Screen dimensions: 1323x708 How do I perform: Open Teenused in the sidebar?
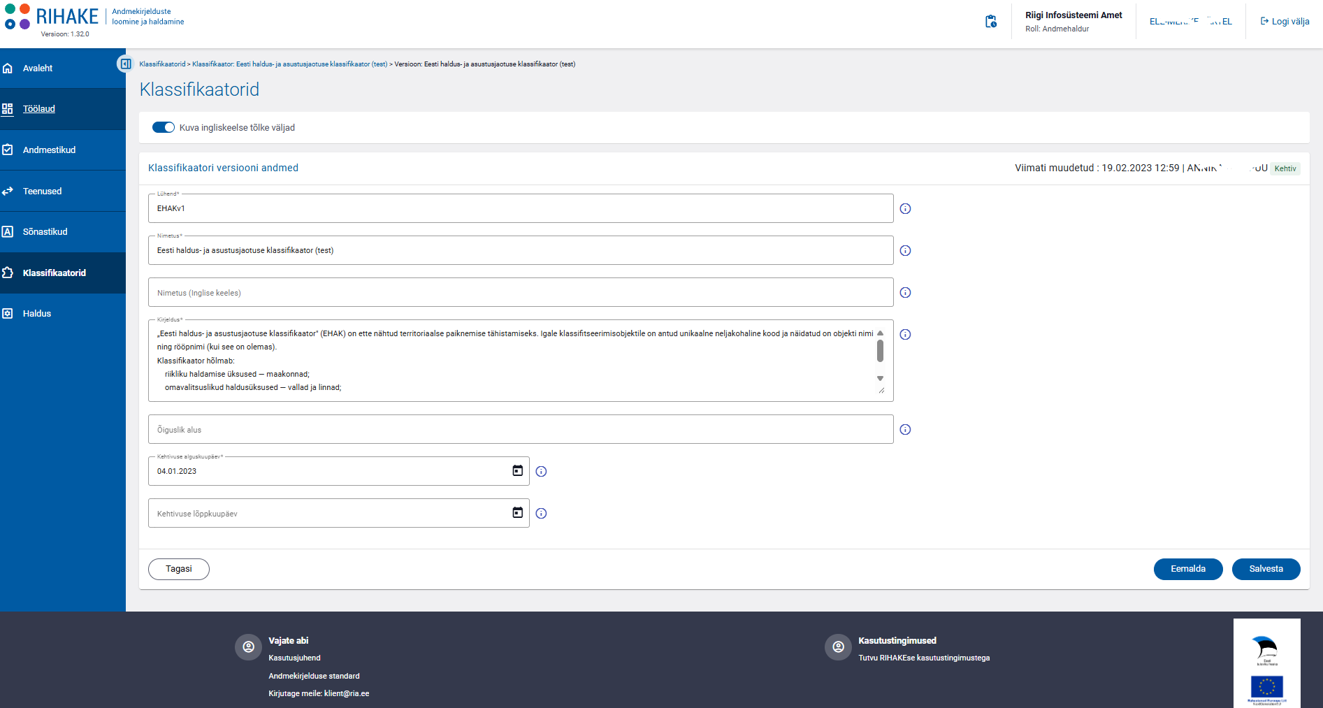tap(63, 192)
